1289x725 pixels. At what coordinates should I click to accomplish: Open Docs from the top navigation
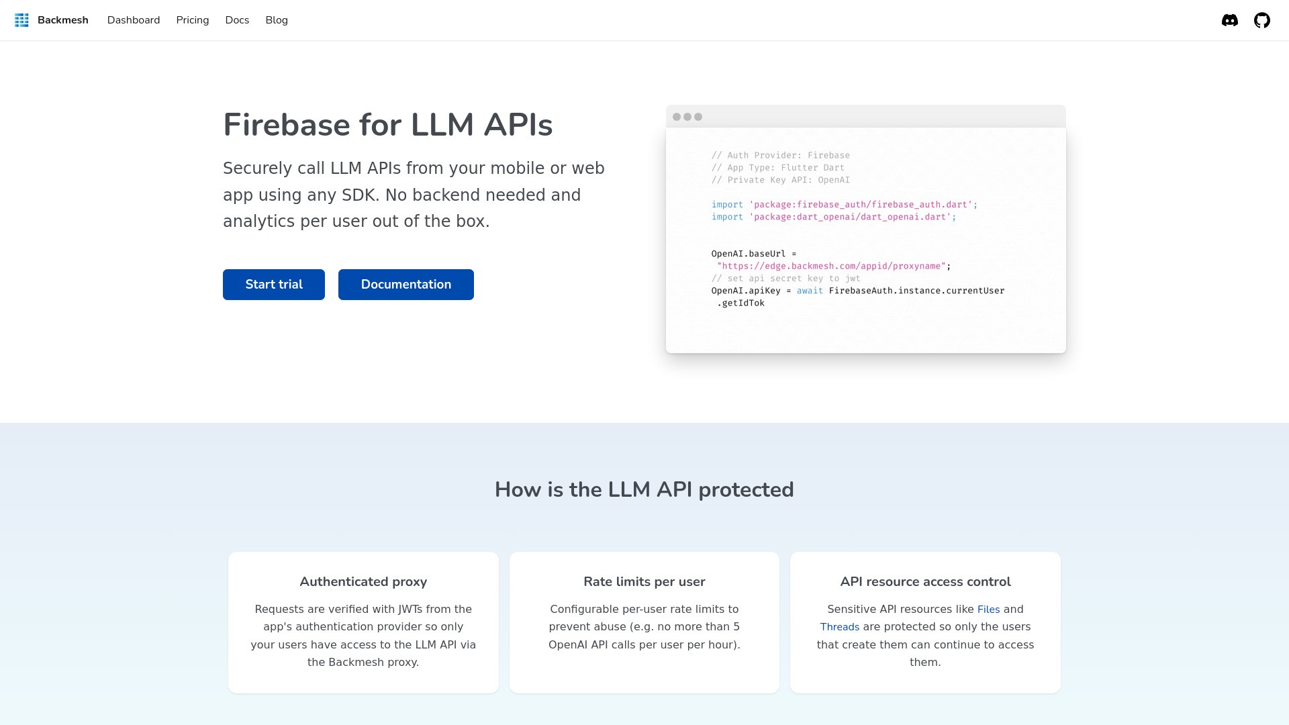tap(237, 20)
